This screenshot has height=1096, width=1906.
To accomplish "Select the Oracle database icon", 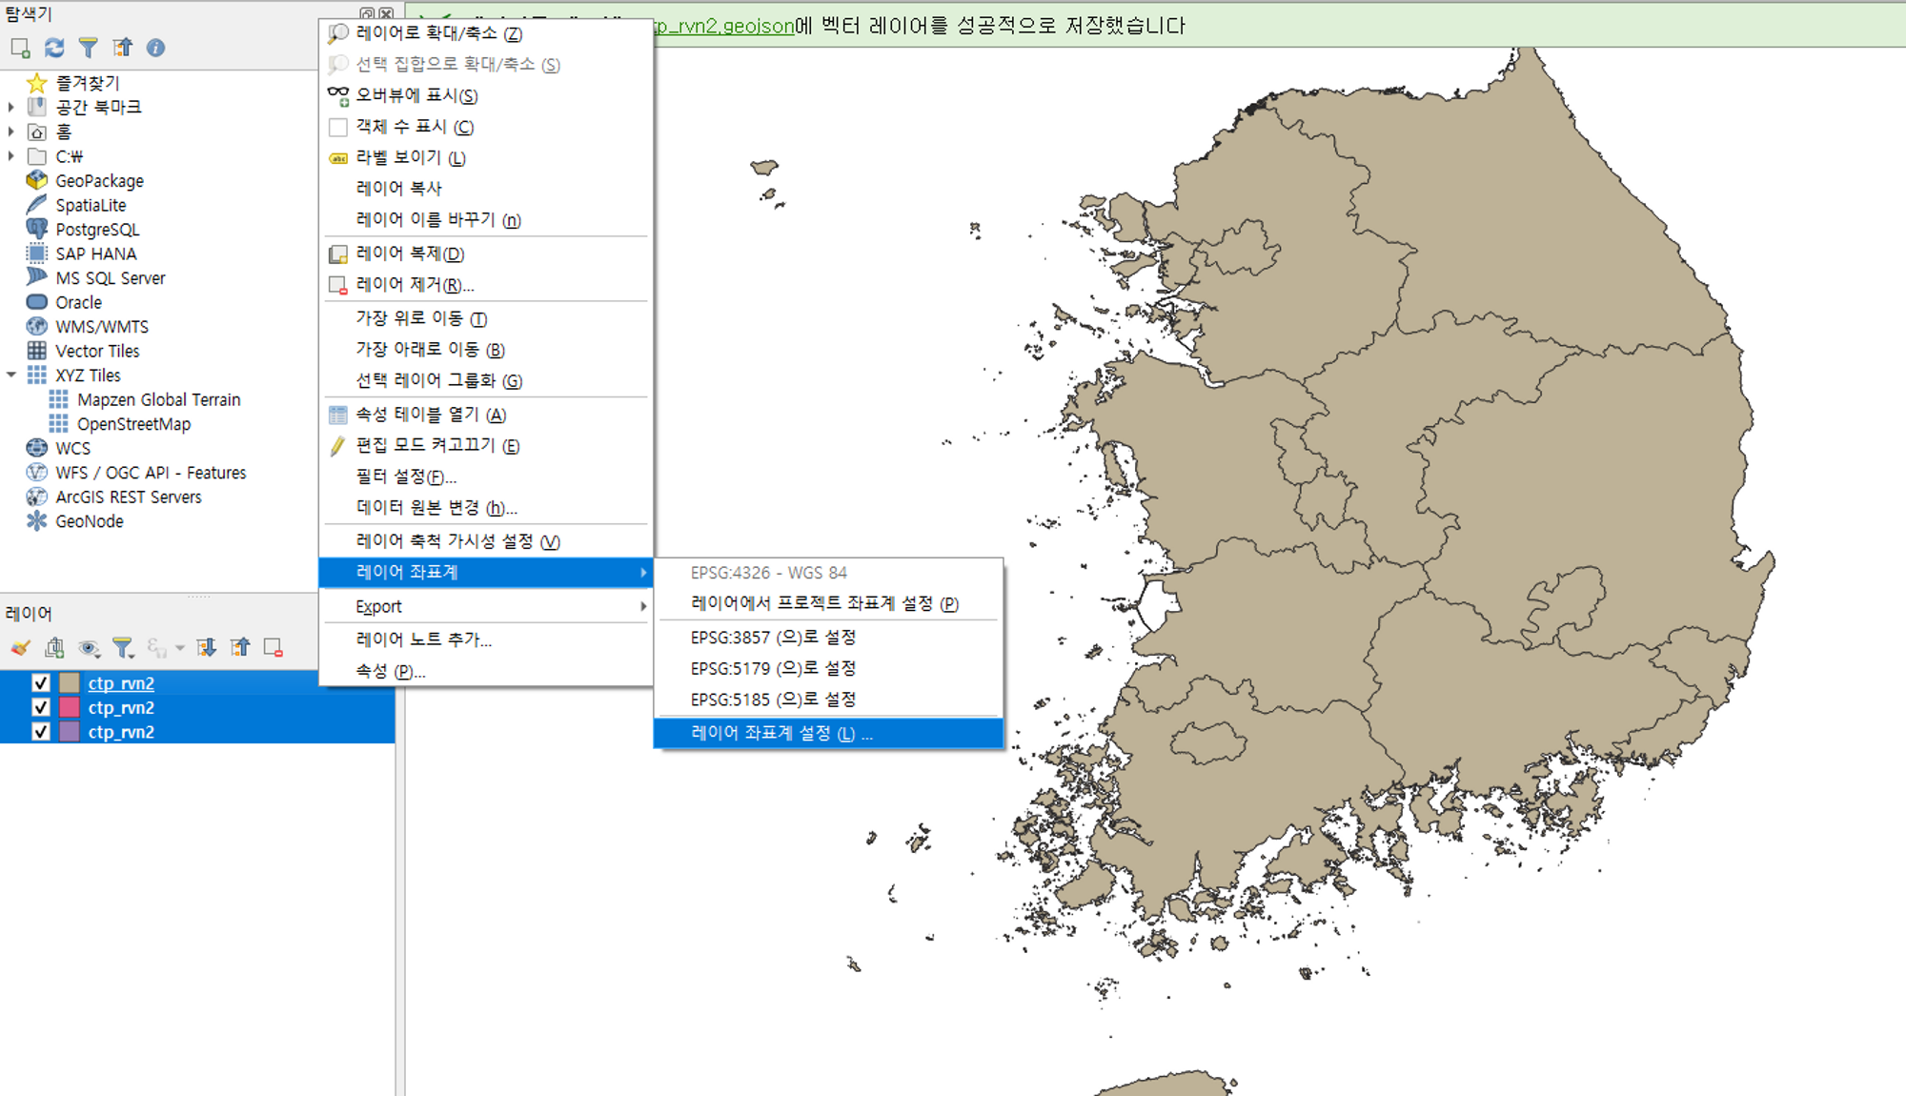I will click(37, 302).
